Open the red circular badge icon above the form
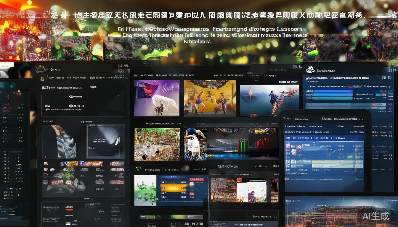Screen dimensions: 398x227 (71, 96)
